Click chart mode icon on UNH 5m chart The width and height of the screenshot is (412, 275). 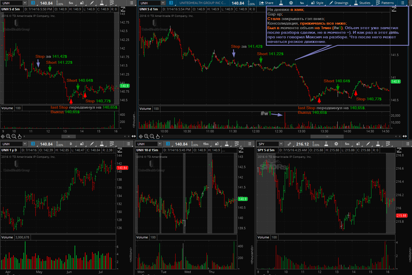pos(122,9)
